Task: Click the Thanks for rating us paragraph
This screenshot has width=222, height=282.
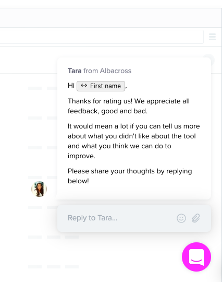Action: pos(129,106)
